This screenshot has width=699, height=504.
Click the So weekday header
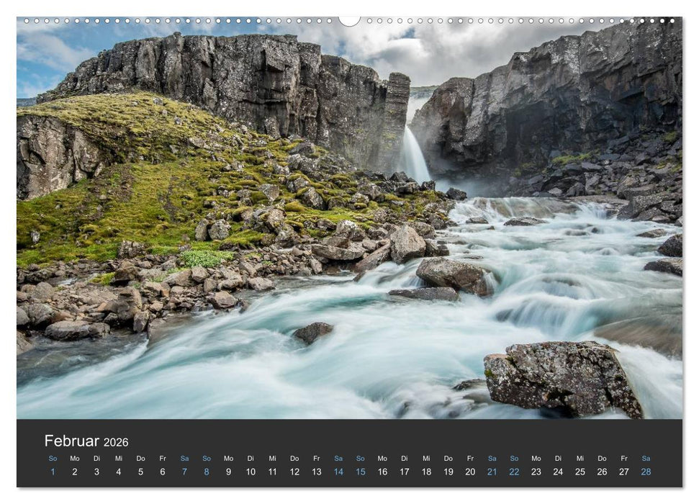coord(51,457)
